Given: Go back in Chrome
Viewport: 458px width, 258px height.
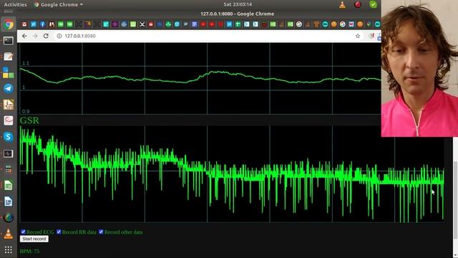Looking at the screenshot, I should pos(24,36).
